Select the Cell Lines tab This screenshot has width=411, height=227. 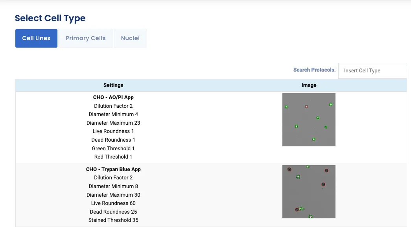(36, 38)
